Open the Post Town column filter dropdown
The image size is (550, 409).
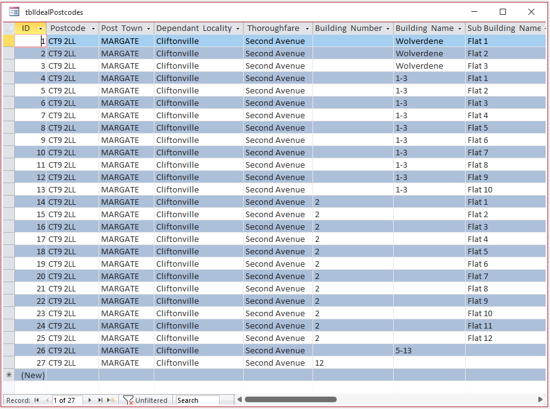pos(148,28)
